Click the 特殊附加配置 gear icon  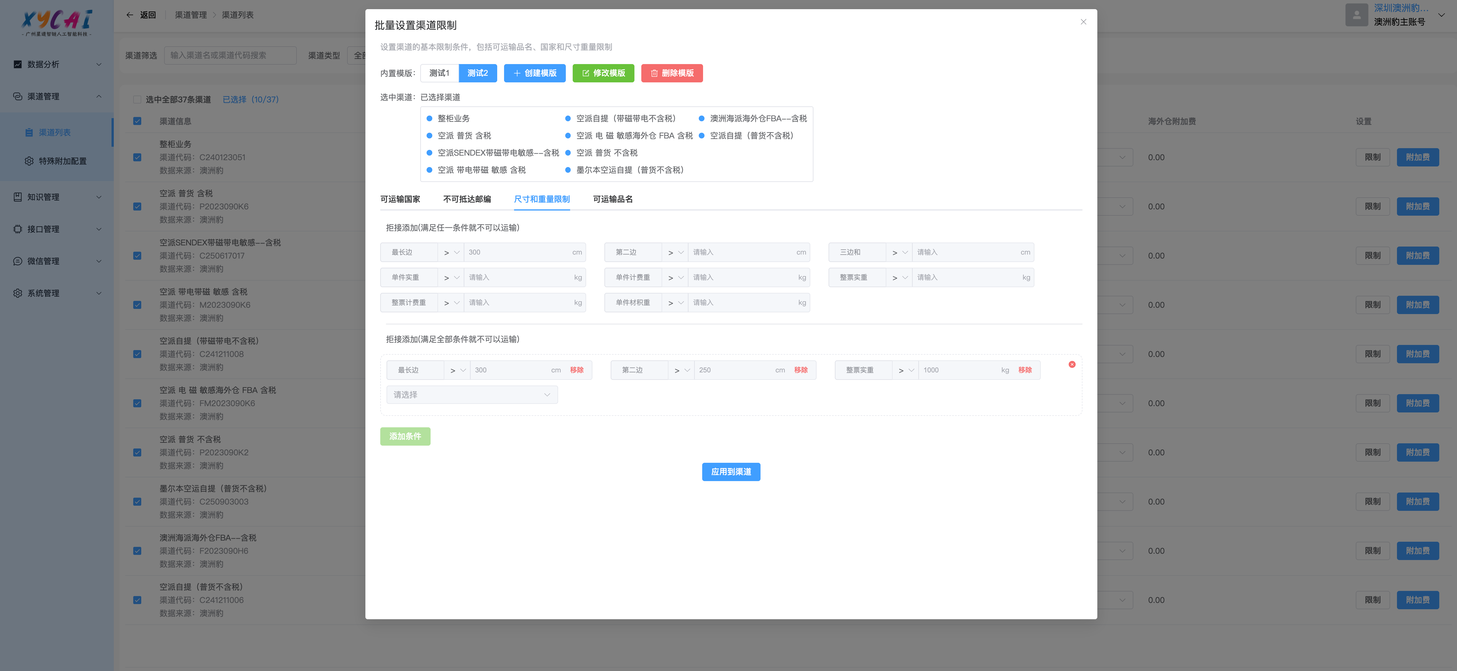coord(29,161)
